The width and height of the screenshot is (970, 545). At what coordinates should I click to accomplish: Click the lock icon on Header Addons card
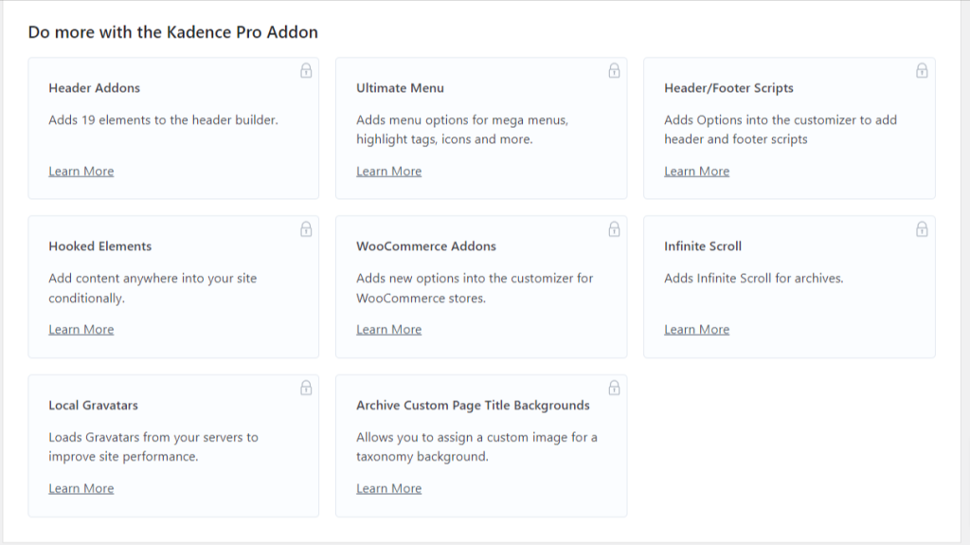[x=306, y=70]
